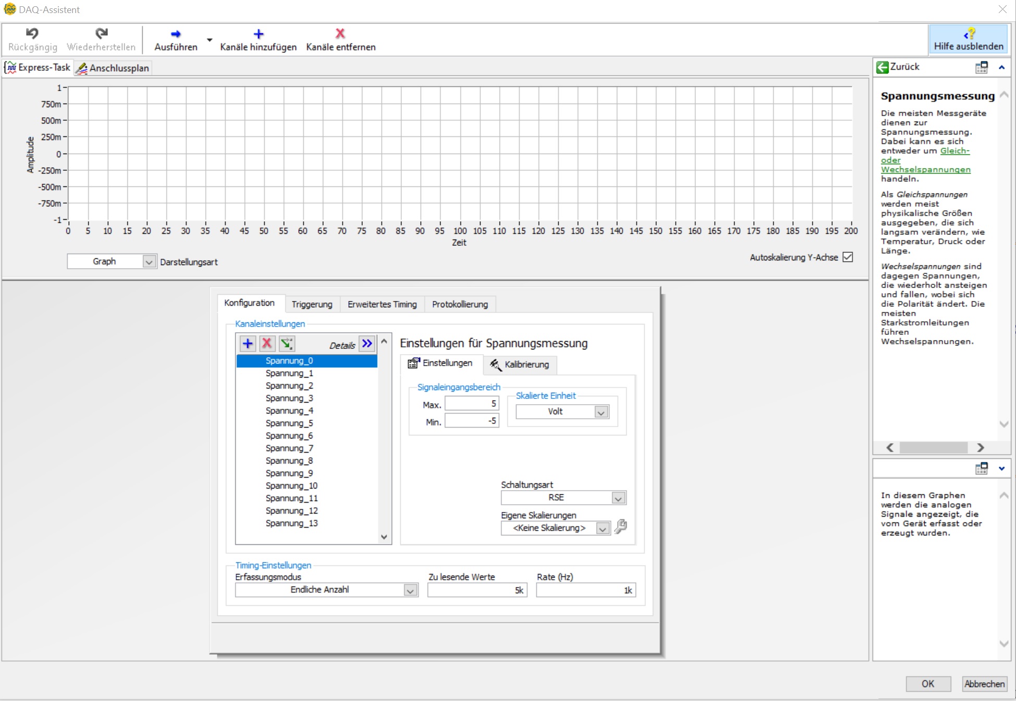
Task: Open Darstellungsart Graph dropdown
Action: coord(149,262)
